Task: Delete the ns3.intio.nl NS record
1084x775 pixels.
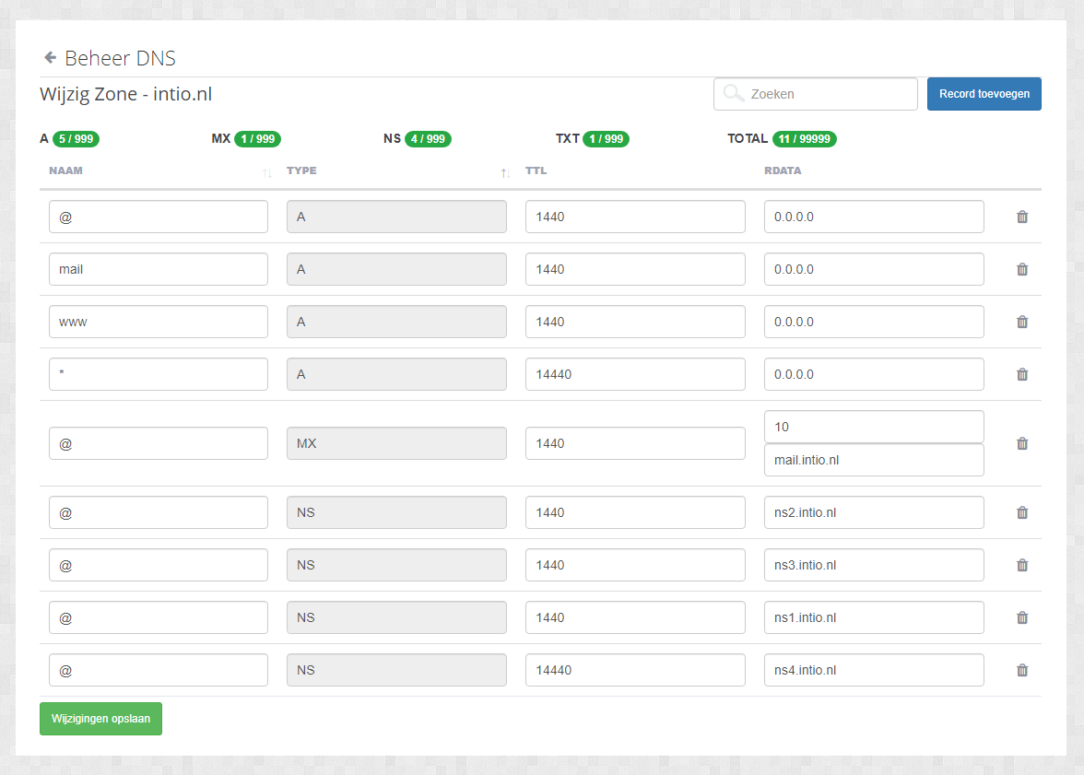Action: pos(1021,566)
